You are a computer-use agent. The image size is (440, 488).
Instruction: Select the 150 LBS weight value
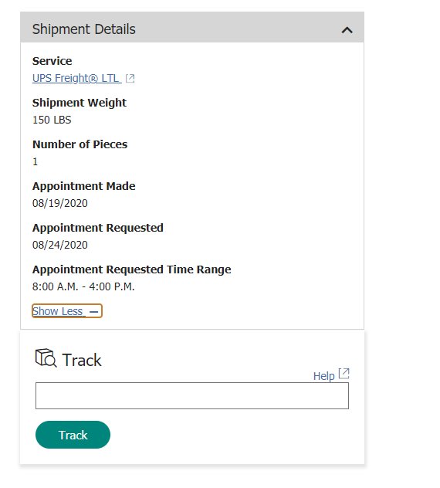52,120
